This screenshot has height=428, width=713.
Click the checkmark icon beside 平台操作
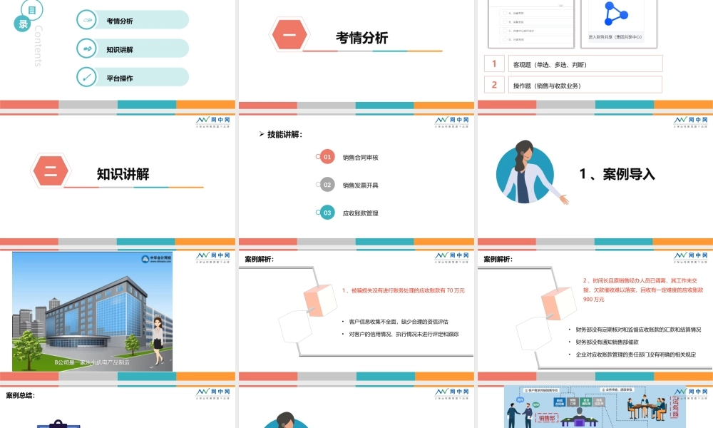click(x=87, y=78)
